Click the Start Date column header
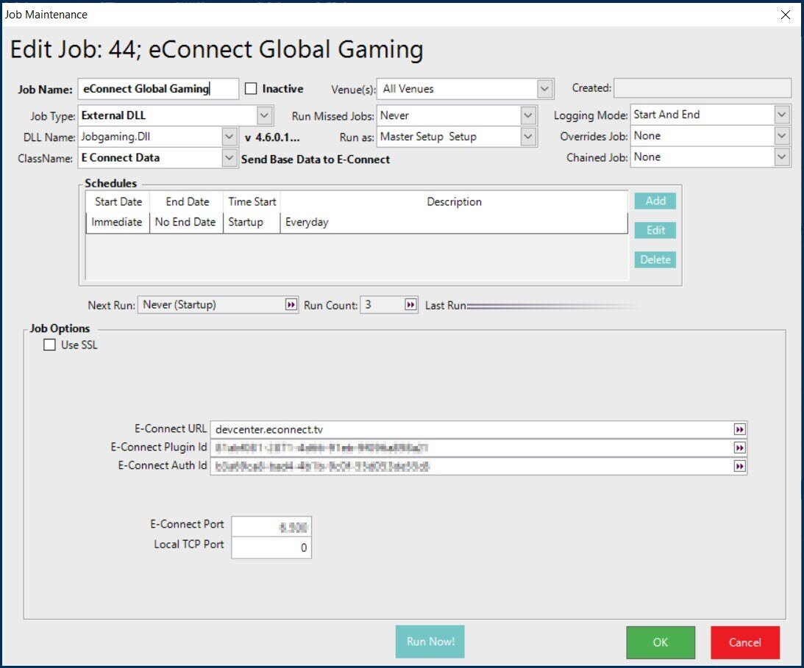The height and width of the screenshot is (668, 804). 118,202
